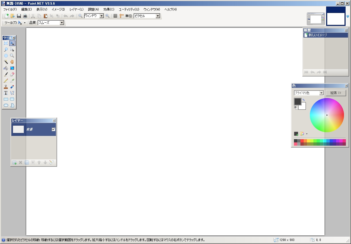Choose the Color Picker eyedropper tool
The width and height of the screenshot is (351, 244).
click(x=12, y=81)
